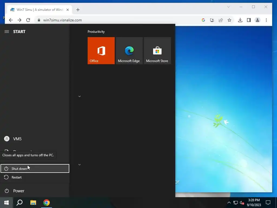Open Chrome three-dot menu

point(266,20)
